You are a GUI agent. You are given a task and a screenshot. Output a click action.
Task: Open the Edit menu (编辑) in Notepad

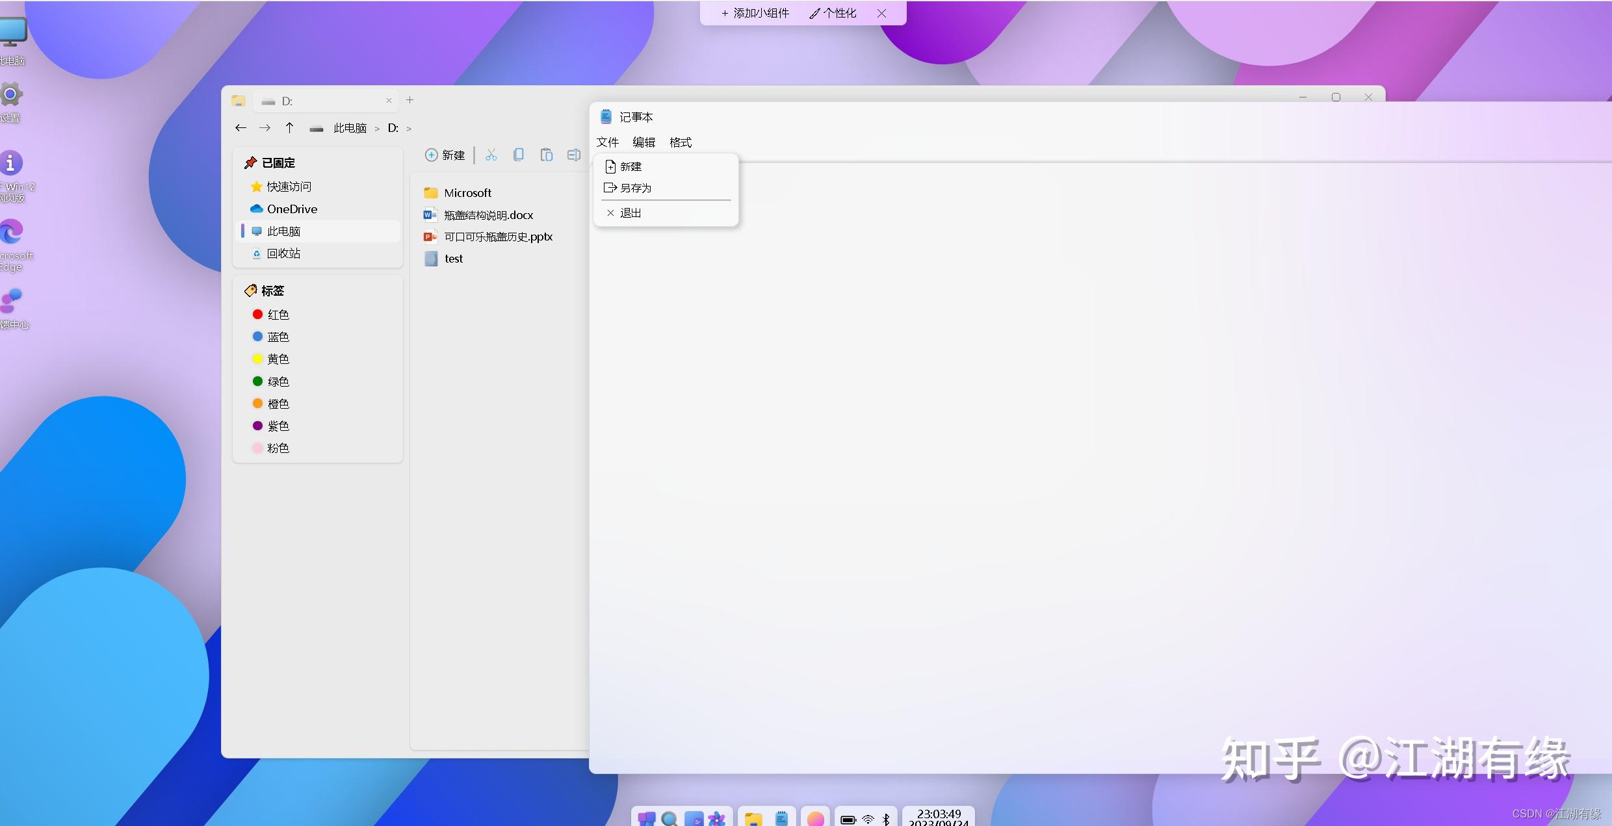point(643,142)
